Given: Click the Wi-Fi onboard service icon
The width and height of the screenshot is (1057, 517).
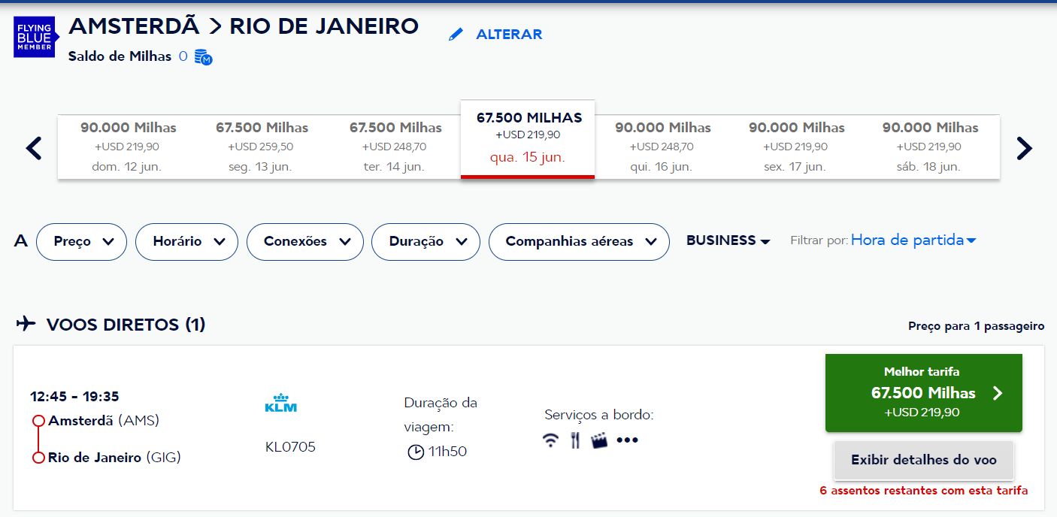Looking at the screenshot, I should pyautogui.click(x=551, y=440).
